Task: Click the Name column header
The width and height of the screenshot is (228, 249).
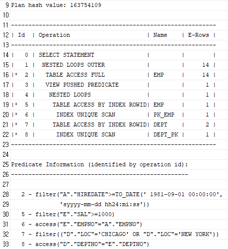Action: click(x=160, y=35)
